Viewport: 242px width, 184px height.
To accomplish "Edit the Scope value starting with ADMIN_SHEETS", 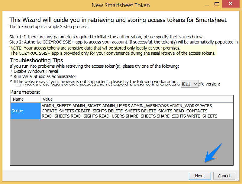I will point(137,111).
